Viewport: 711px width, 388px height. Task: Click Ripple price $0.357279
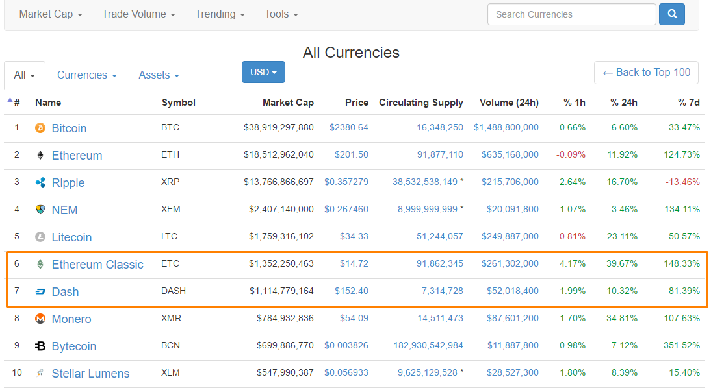pos(346,182)
